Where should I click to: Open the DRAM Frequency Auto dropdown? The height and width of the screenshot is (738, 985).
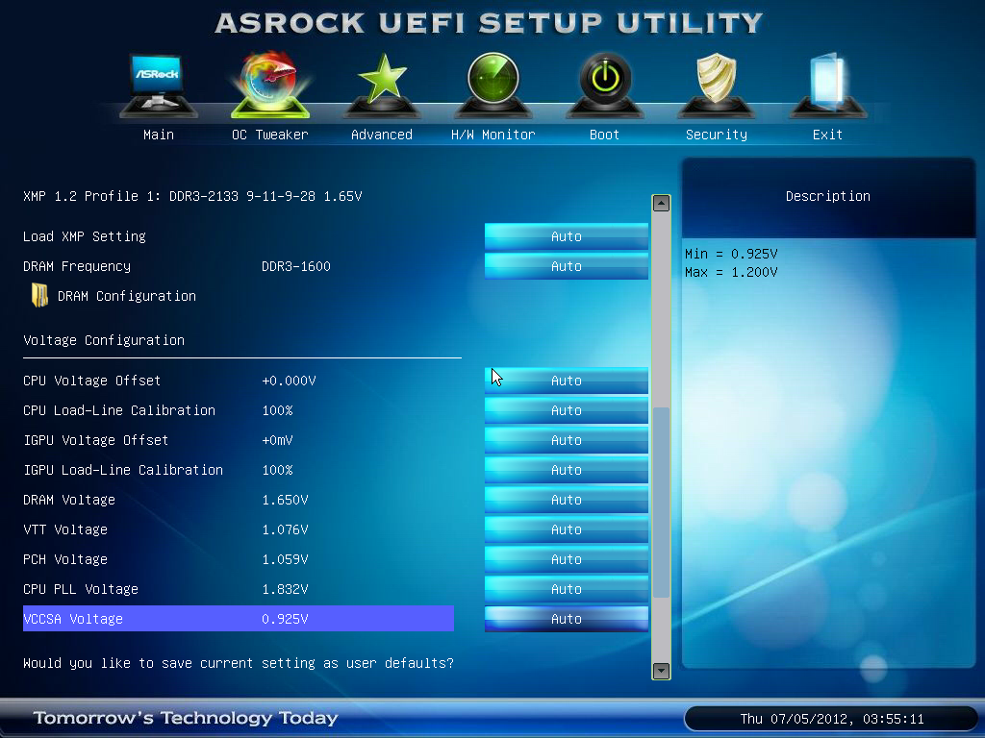(x=566, y=266)
